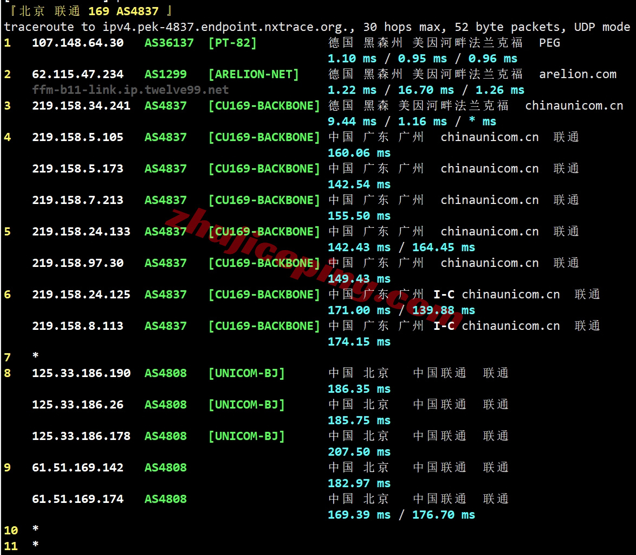Select the IP address 219.158.7.213
636x555 pixels.
point(77,200)
